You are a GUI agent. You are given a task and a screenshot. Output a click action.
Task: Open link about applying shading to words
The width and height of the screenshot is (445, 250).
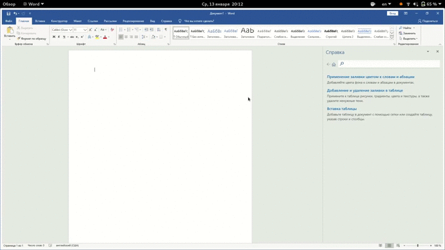pos(370,77)
